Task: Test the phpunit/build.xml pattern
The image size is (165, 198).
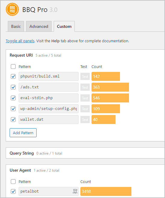Action: click(x=85, y=76)
